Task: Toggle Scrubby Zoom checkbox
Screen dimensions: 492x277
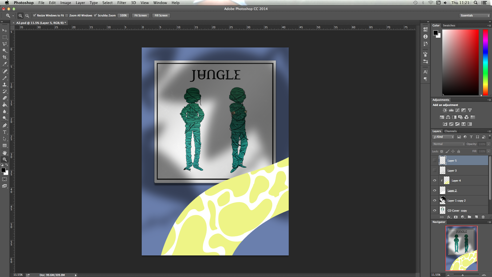Action: coord(95,15)
